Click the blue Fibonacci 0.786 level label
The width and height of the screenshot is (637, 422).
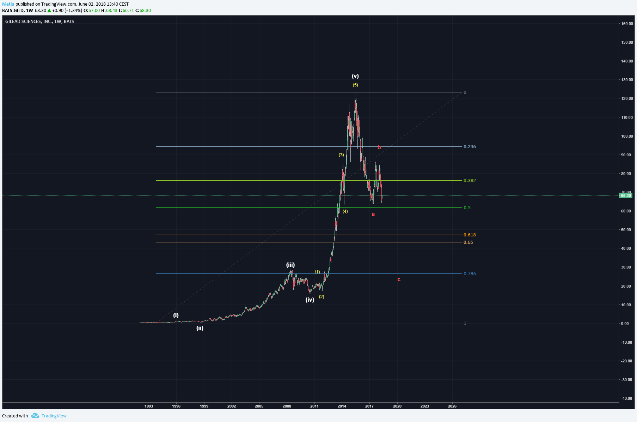(x=470, y=274)
